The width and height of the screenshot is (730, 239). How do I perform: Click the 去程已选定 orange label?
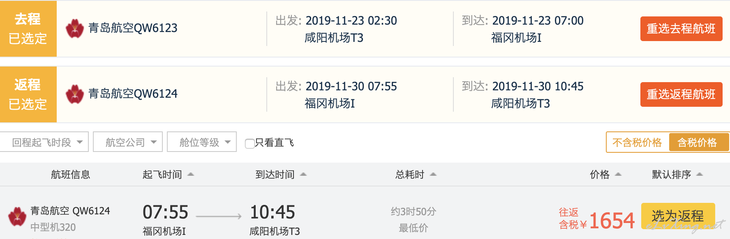click(x=28, y=29)
